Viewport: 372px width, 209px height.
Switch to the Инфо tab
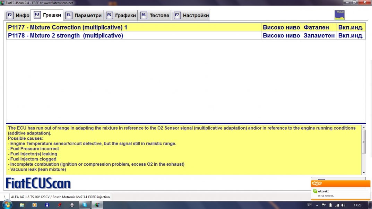coord(18,15)
